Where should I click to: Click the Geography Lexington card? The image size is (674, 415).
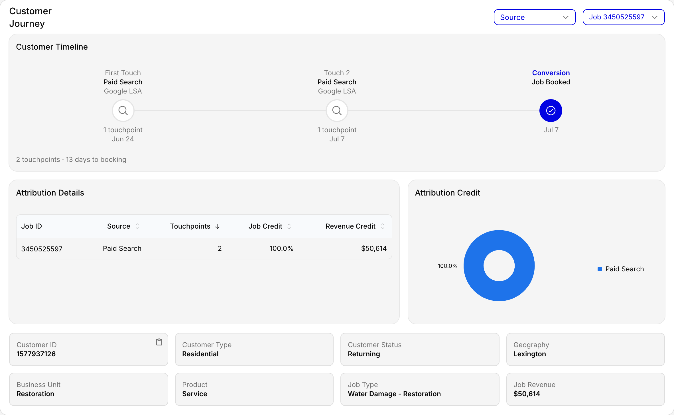click(x=585, y=349)
